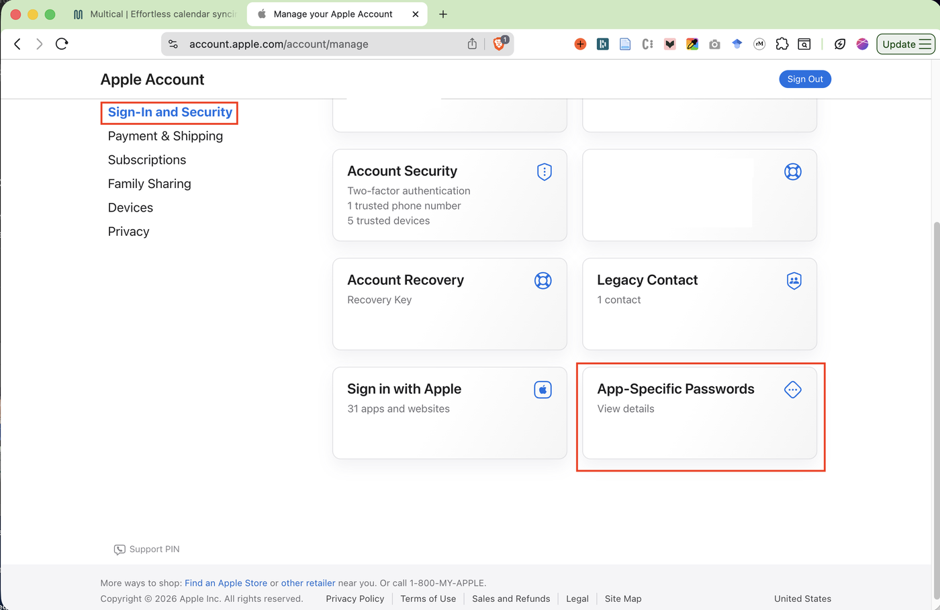940x610 pixels.
Task: Open the color picker eyedropper extension
Action: [x=692, y=44]
